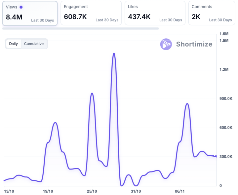
Task: Click the Shortimize logo icon
Action: click(166, 44)
